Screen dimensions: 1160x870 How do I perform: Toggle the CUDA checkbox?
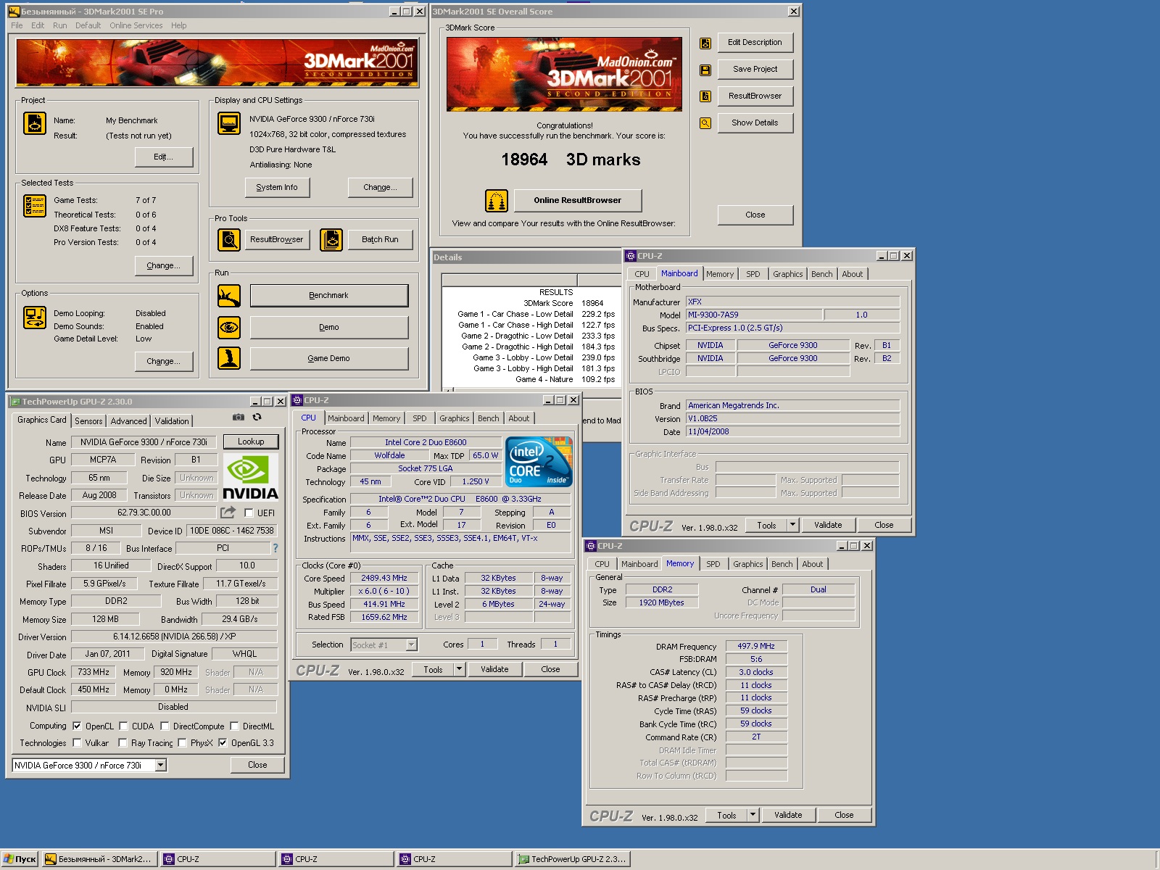point(123,726)
